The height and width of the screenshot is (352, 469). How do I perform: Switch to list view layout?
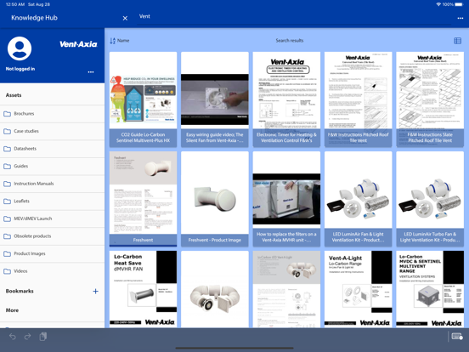pos(457,41)
